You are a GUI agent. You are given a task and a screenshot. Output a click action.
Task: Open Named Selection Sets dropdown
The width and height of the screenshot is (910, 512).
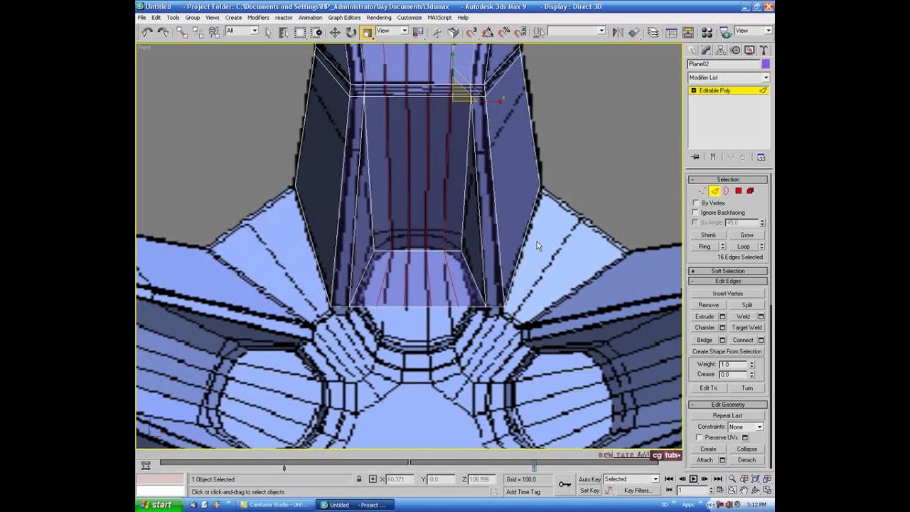point(577,31)
